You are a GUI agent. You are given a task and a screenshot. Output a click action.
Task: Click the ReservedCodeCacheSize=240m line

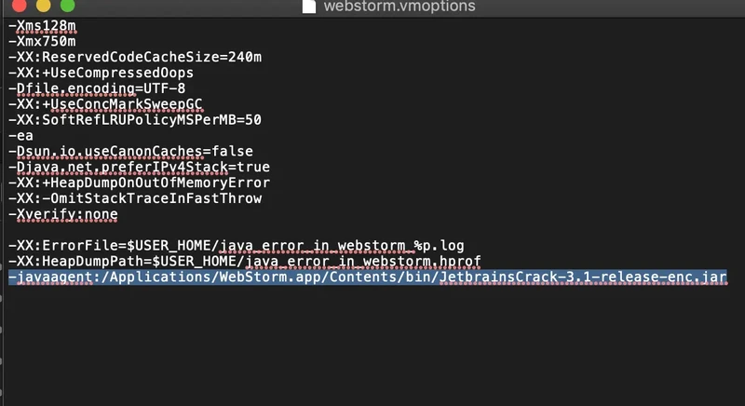[x=134, y=57]
